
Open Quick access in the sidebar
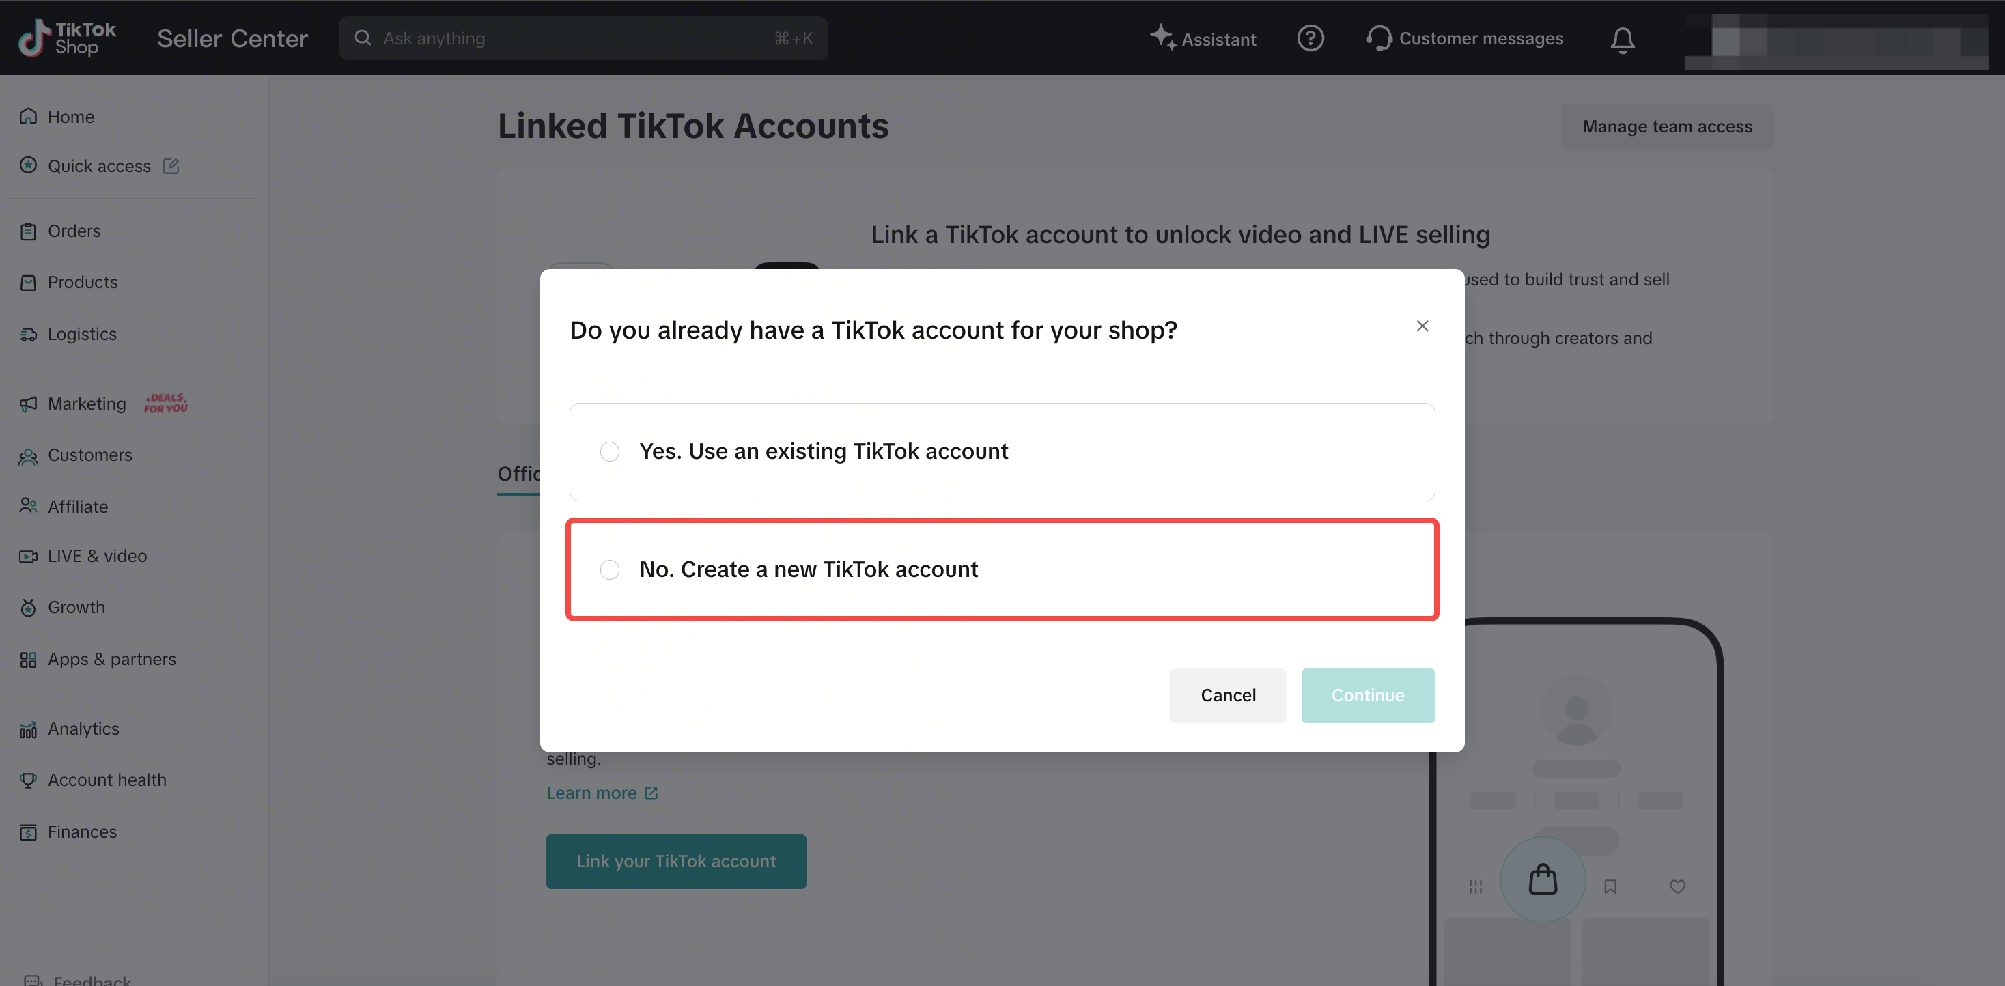100,166
